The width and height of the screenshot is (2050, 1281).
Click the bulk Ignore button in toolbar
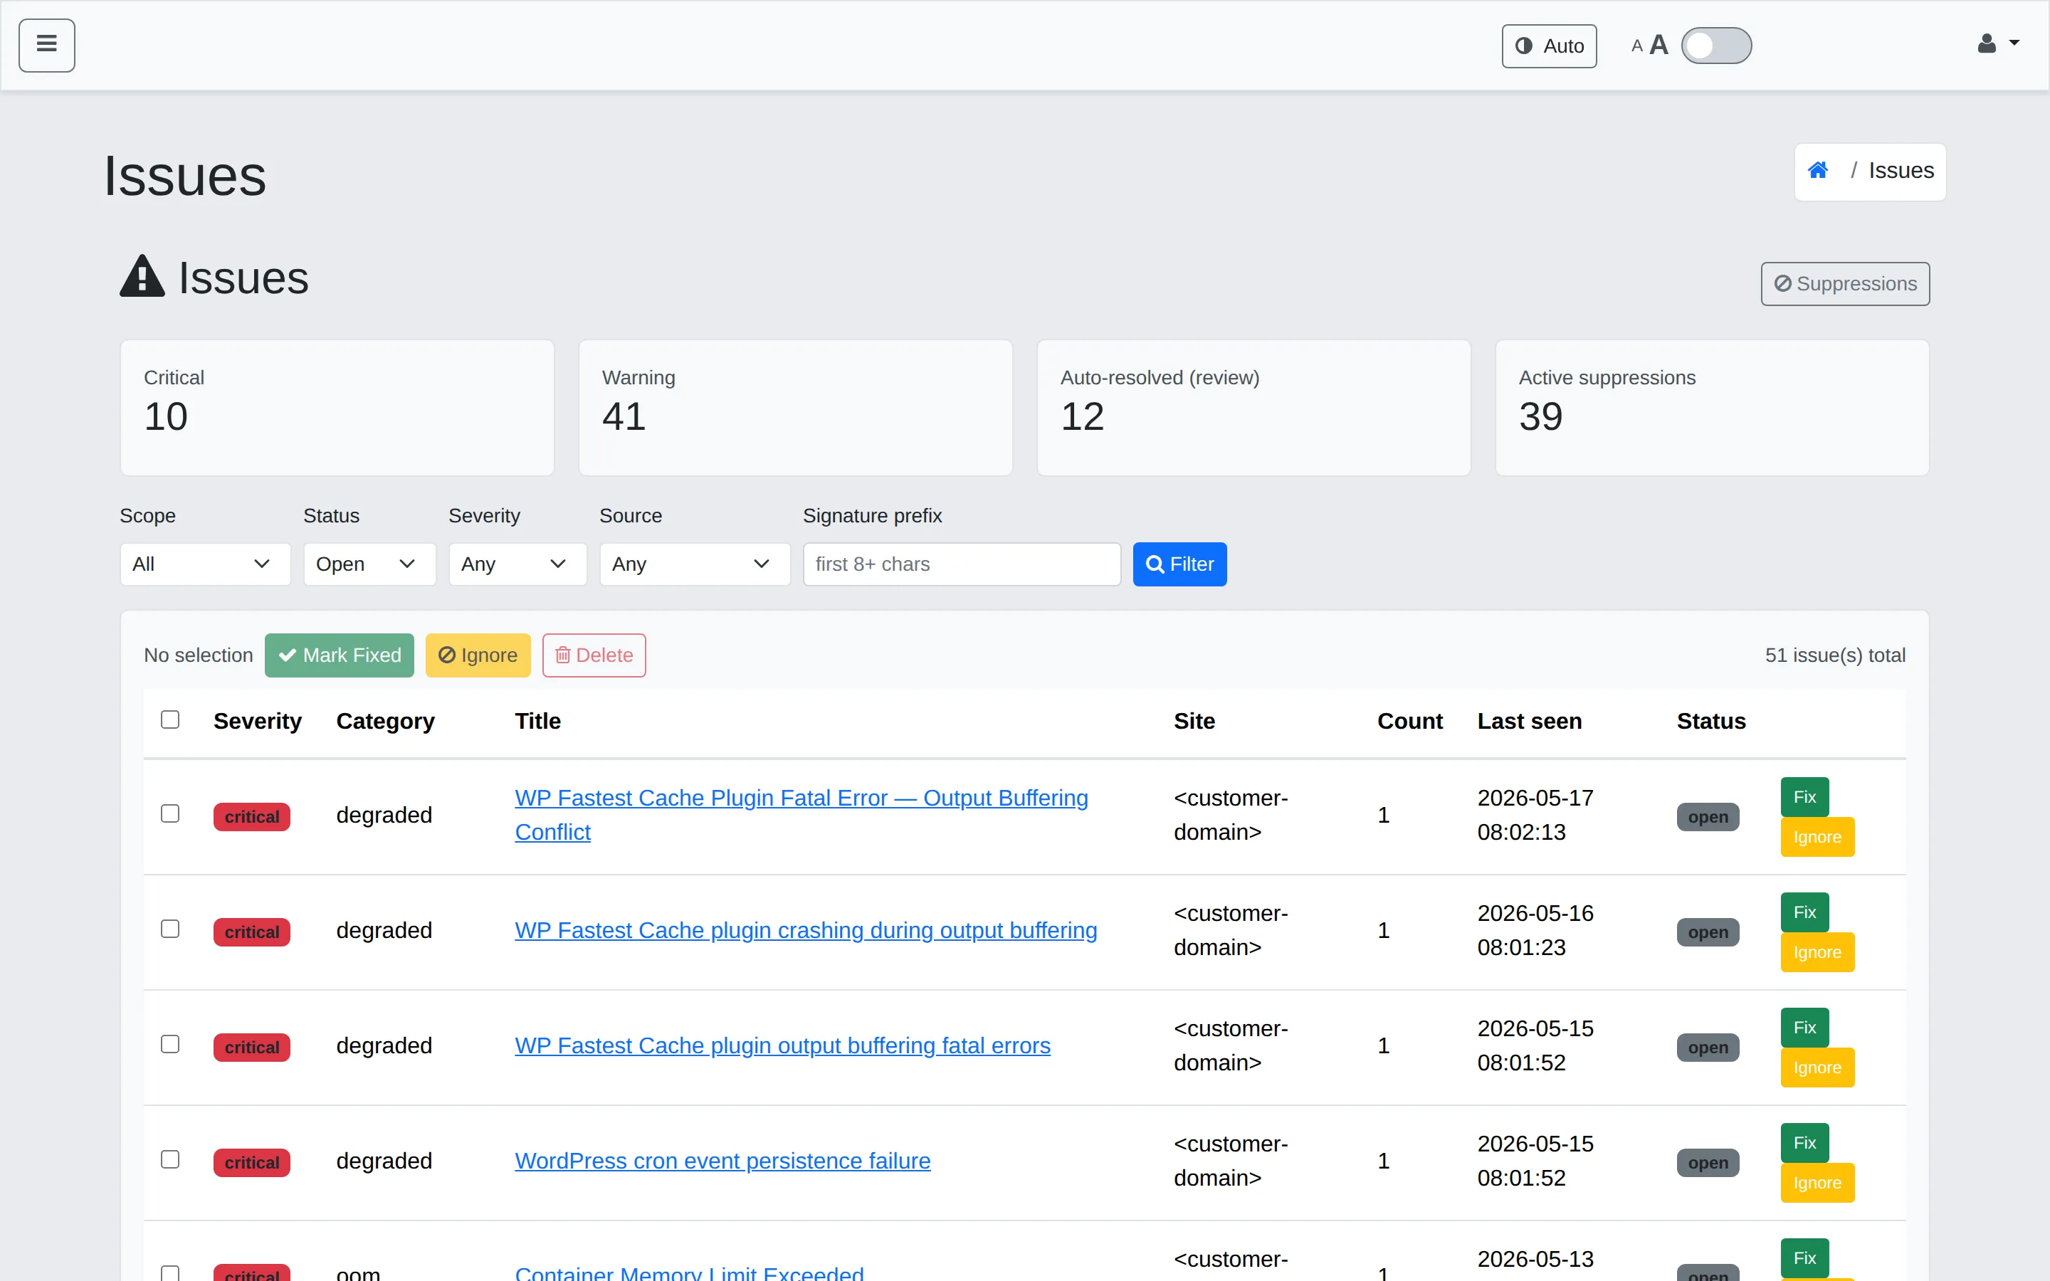click(478, 655)
